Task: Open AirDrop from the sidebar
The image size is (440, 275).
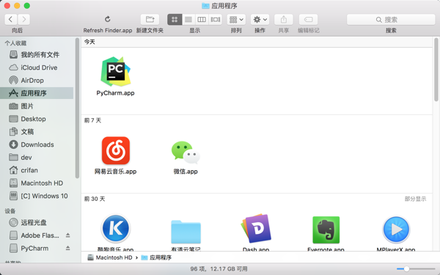Action: (x=37, y=80)
